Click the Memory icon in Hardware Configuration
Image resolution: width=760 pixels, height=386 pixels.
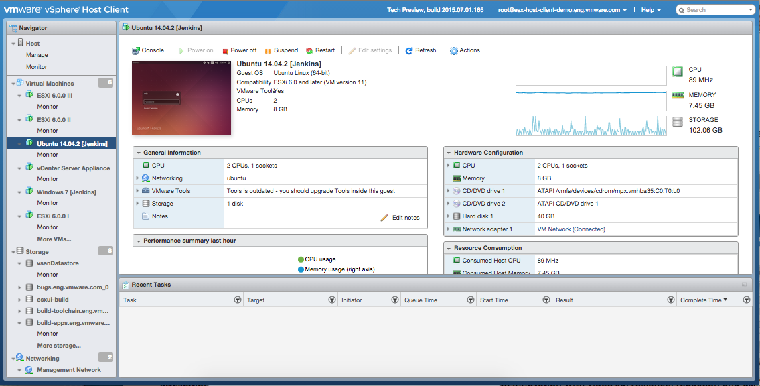pos(456,178)
